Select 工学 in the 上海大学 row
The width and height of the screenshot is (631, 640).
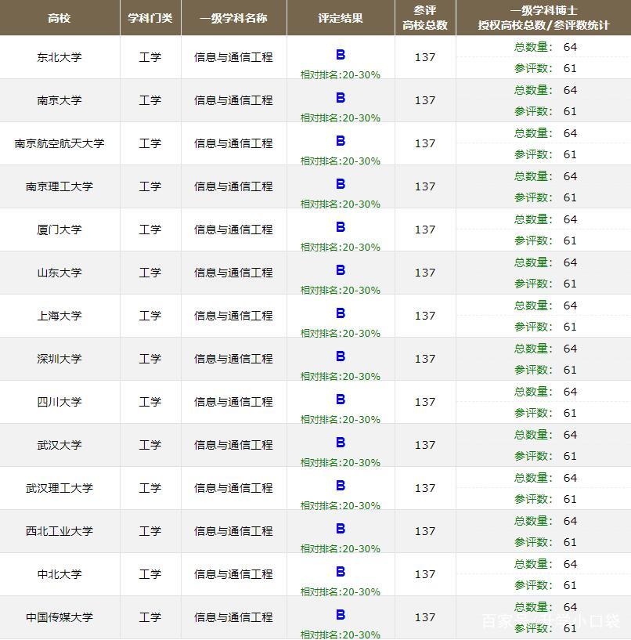(150, 316)
